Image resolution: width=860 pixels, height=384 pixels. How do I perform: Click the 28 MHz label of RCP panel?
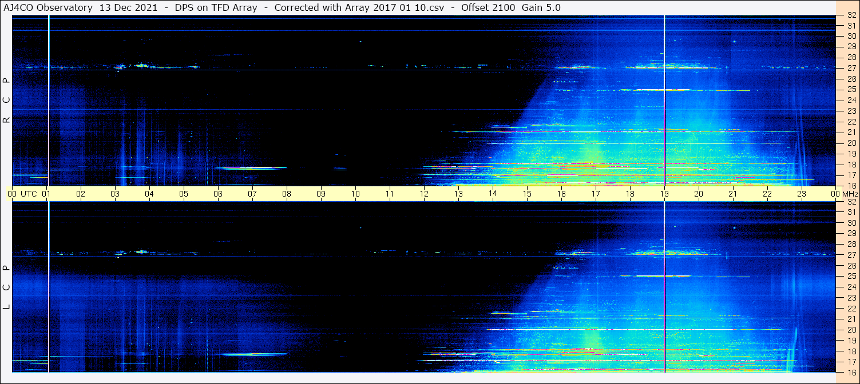point(851,57)
